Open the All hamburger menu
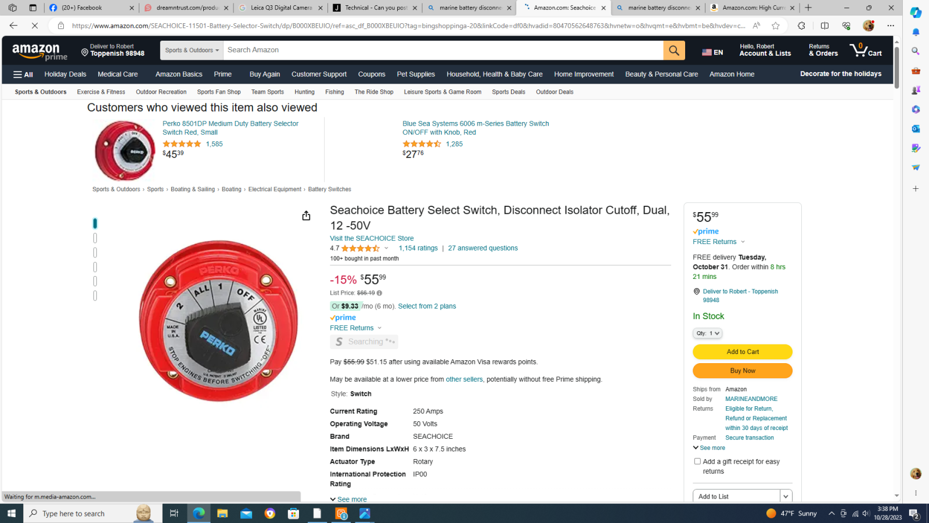This screenshot has height=523, width=929. click(23, 74)
